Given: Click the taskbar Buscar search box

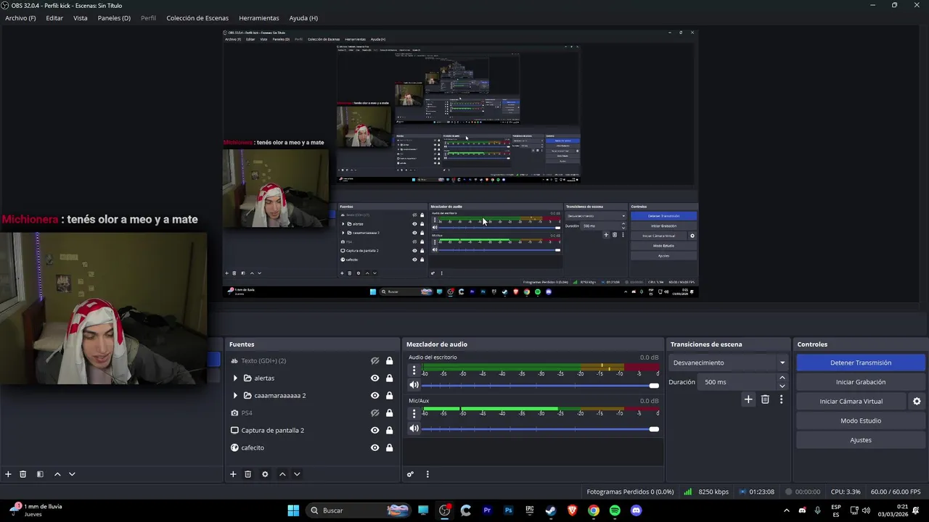Looking at the screenshot, I should [358, 510].
